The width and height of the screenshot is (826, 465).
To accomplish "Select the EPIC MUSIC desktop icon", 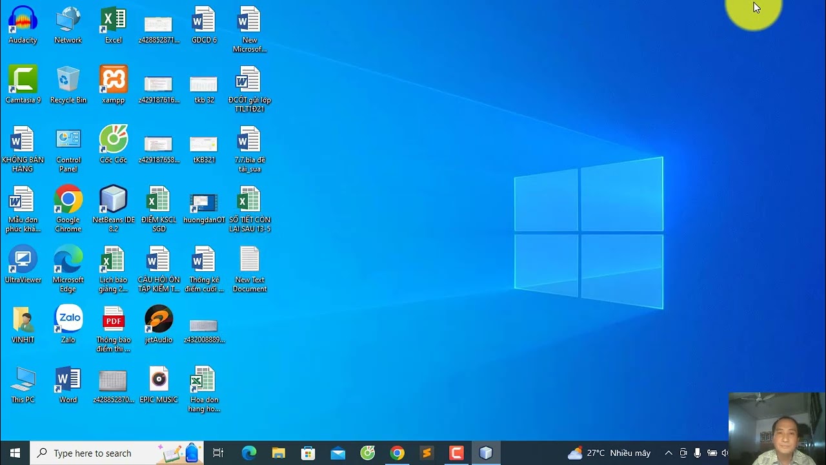I will click(159, 386).
